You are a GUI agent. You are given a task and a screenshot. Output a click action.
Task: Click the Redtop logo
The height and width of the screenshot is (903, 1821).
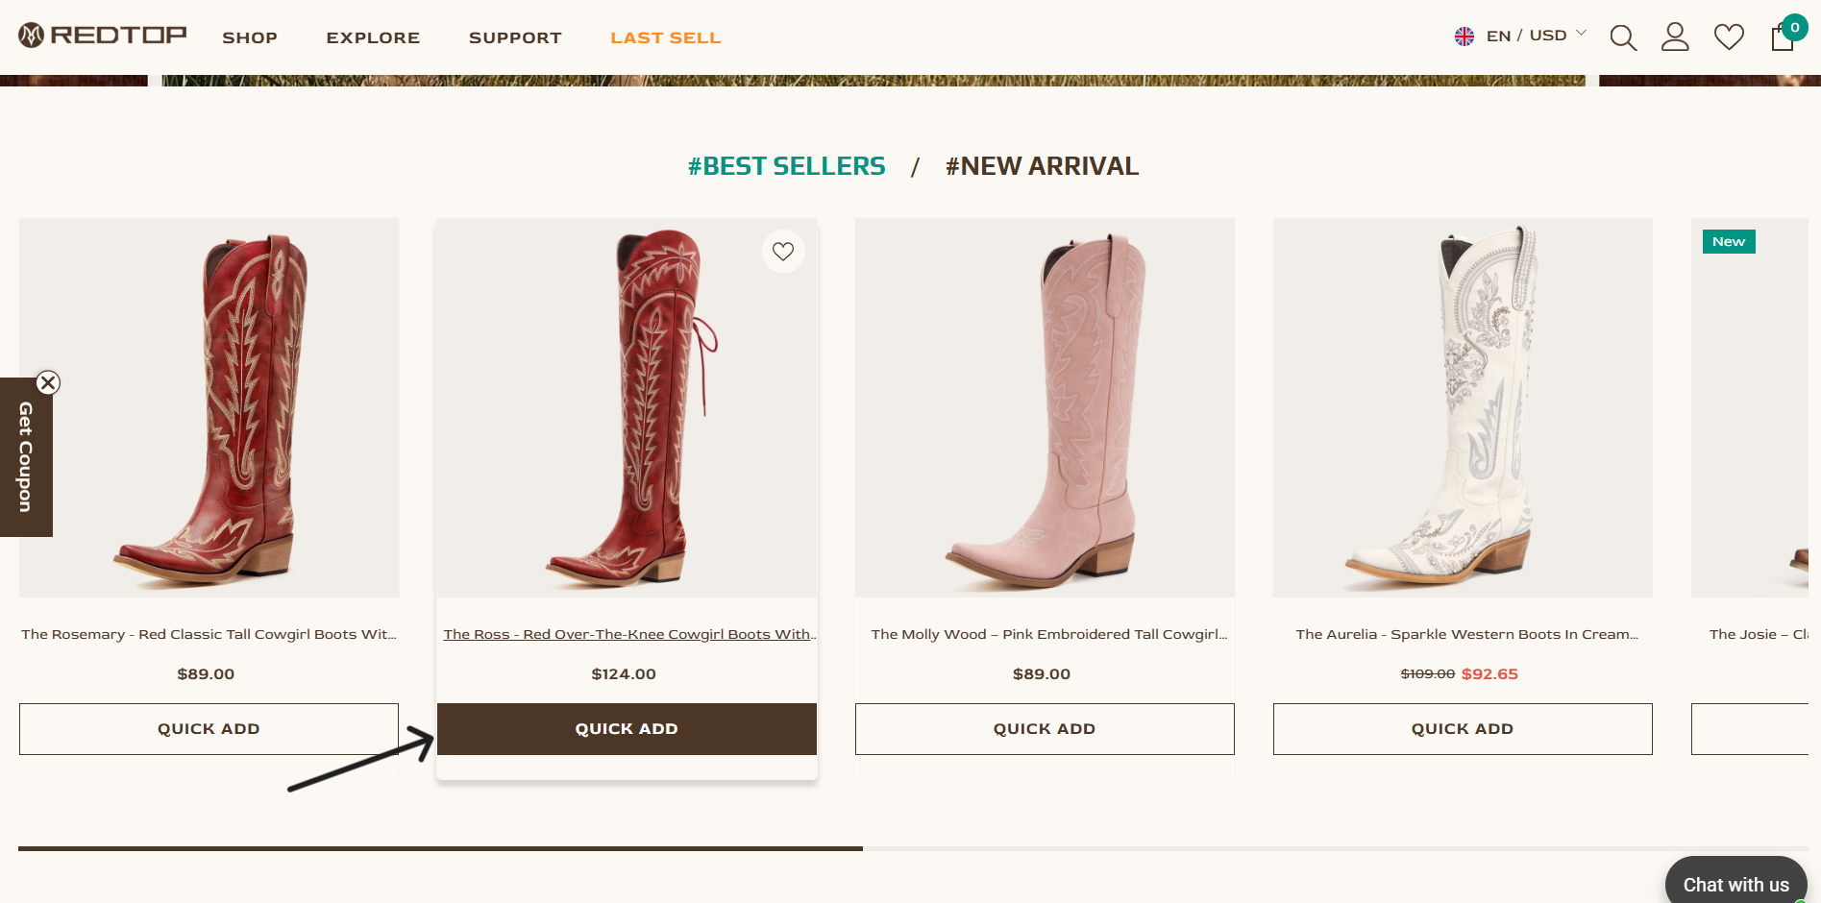point(103,36)
